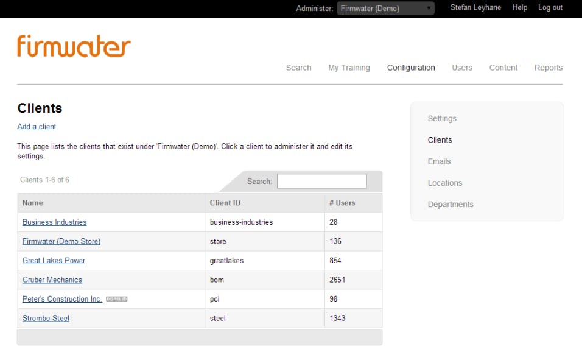Log out of the application
This screenshot has width=582, height=360.
tap(550, 7)
